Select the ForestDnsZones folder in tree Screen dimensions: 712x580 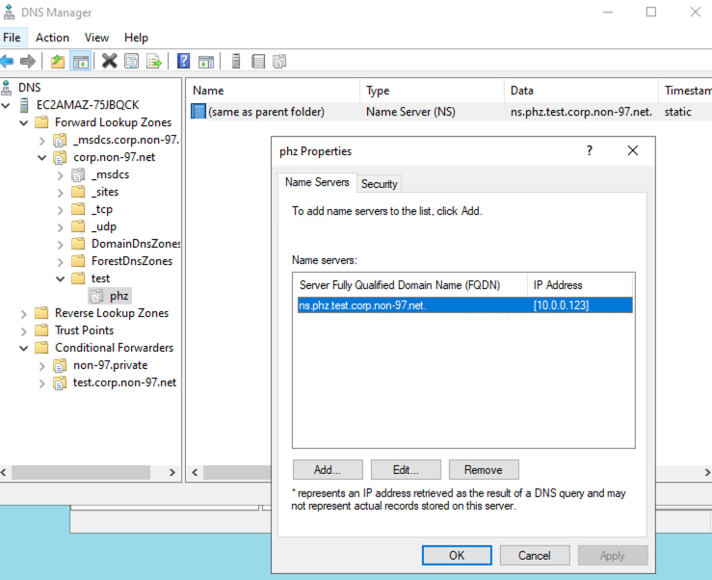[132, 261]
